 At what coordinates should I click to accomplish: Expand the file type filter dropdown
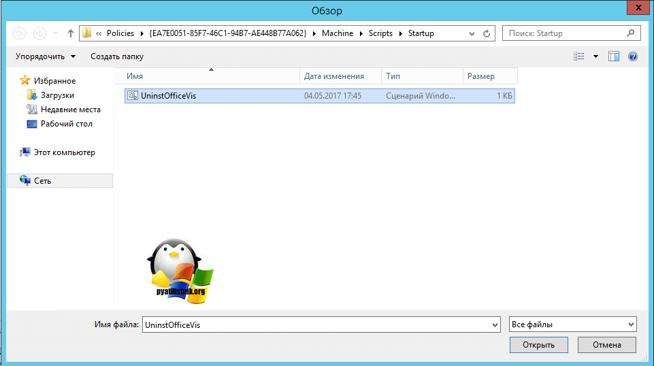631,325
